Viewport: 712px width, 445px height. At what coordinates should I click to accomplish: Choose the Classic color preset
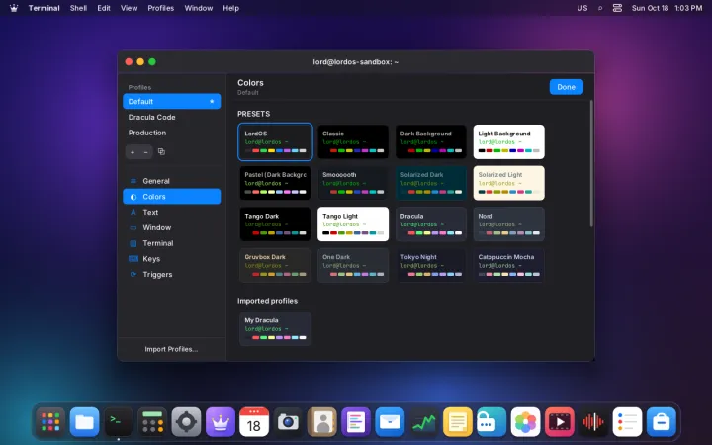[x=353, y=141]
